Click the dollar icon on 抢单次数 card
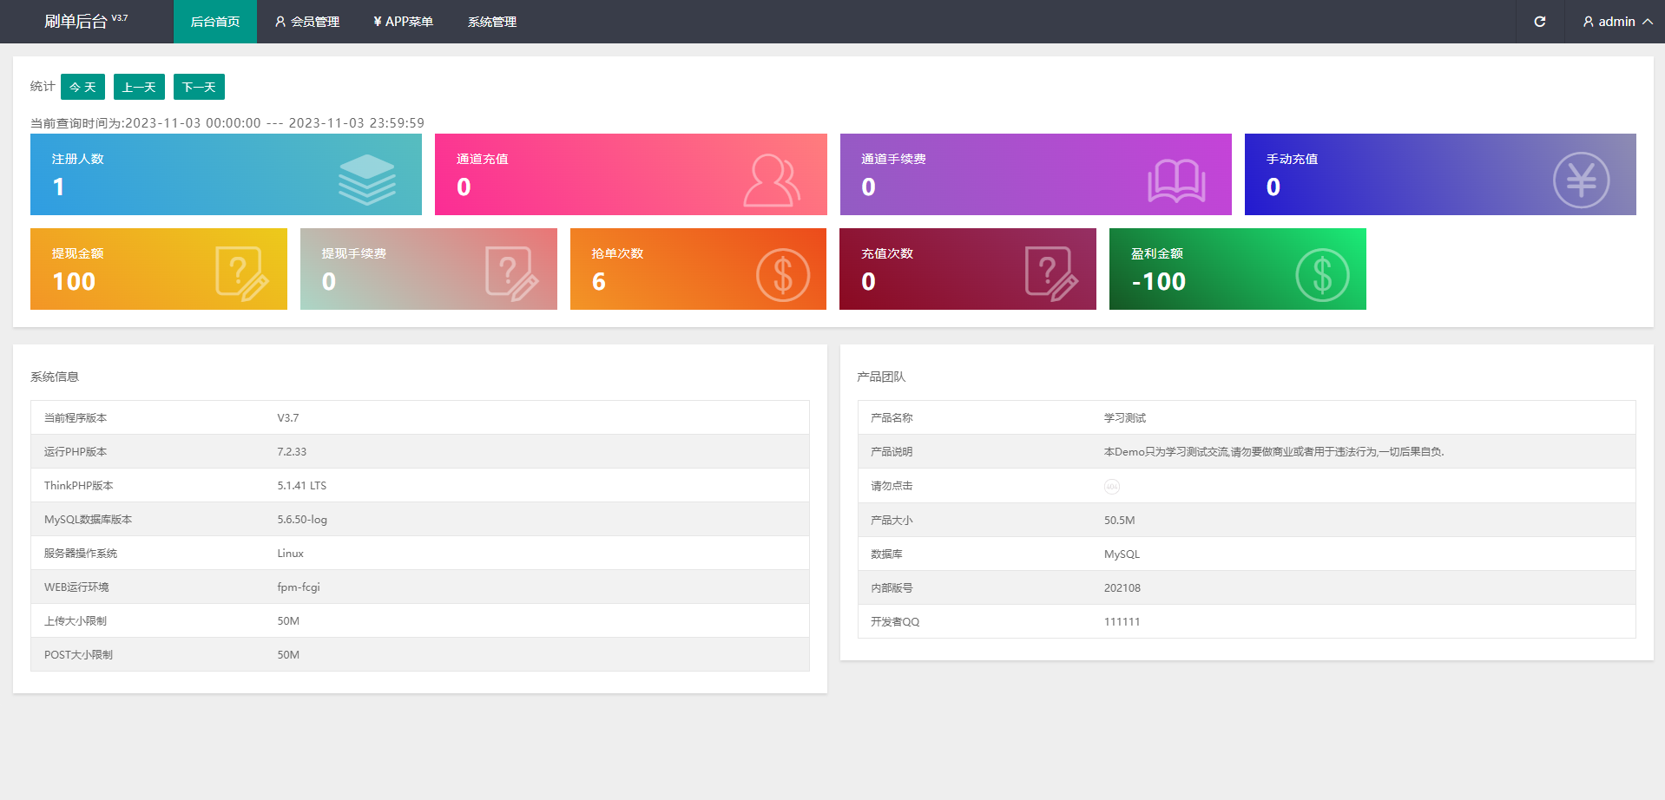The width and height of the screenshot is (1665, 800). (782, 275)
